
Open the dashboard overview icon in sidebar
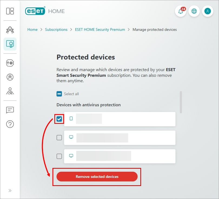[10, 11]
